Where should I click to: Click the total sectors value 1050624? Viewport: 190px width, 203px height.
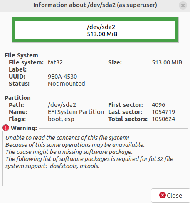[x=163, y=119]
